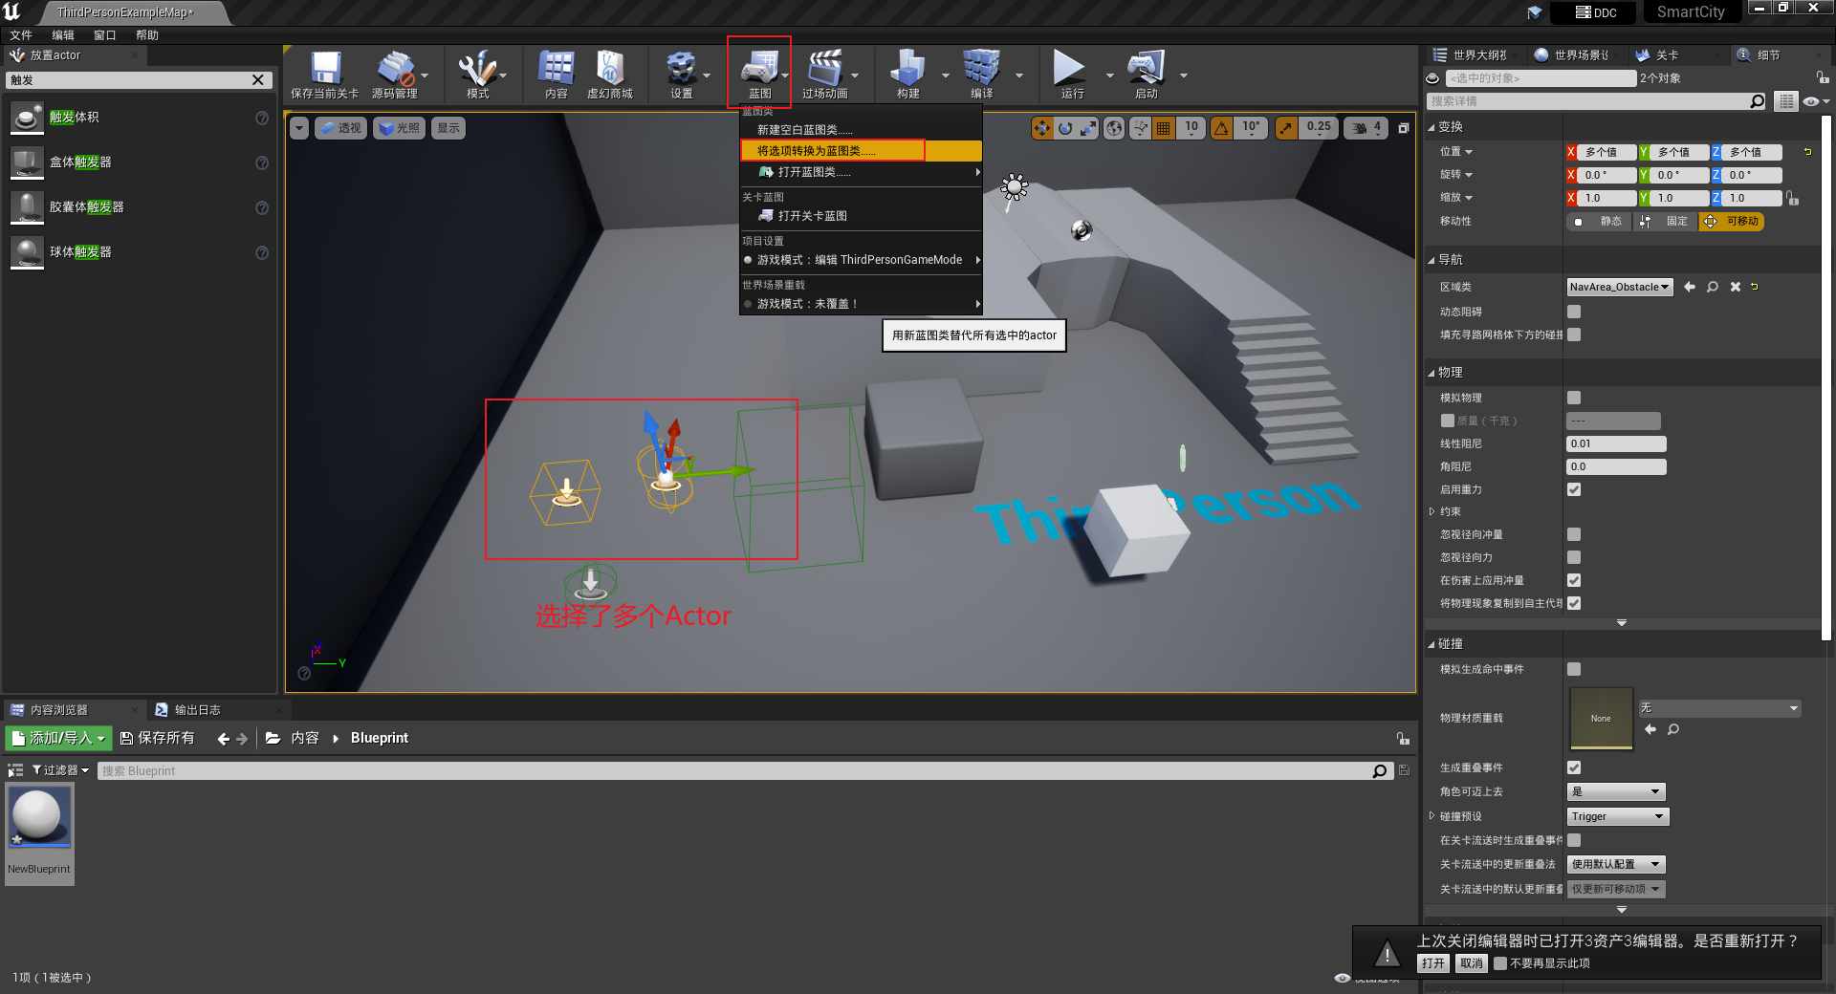The image size is (1836, 994).
Task: Open the NavArea_Obstacle 区域类 dropdown
Action: [1619, 286]
